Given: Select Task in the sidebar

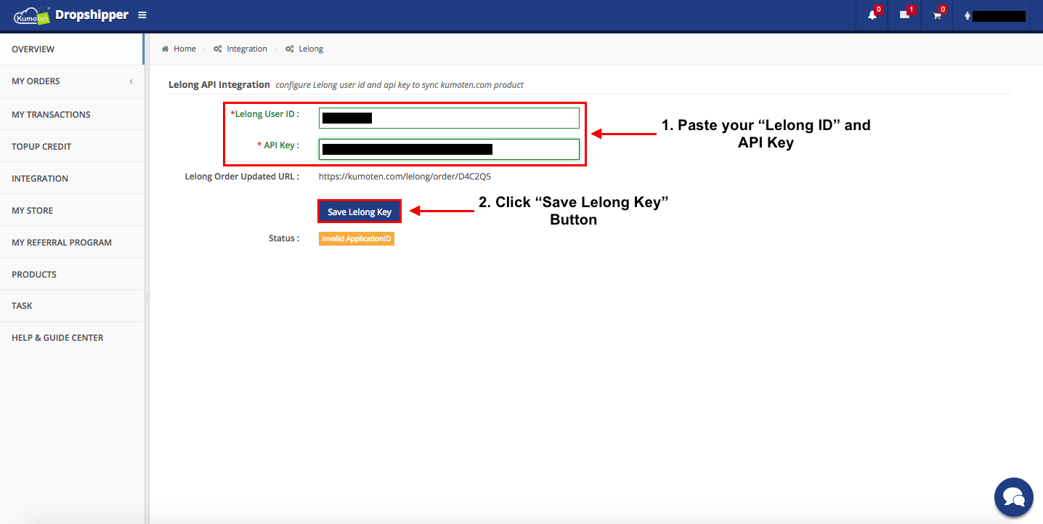Looking at the screenshot, I should (x=72, y=305).
